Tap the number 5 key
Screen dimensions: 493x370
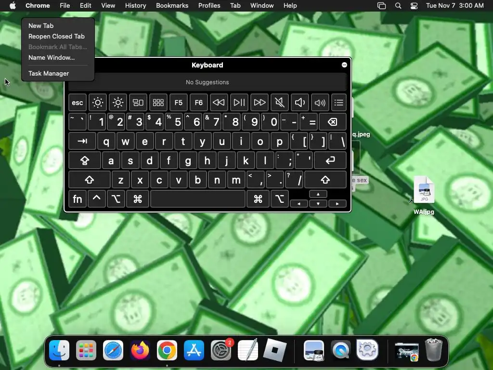[173, 122]
